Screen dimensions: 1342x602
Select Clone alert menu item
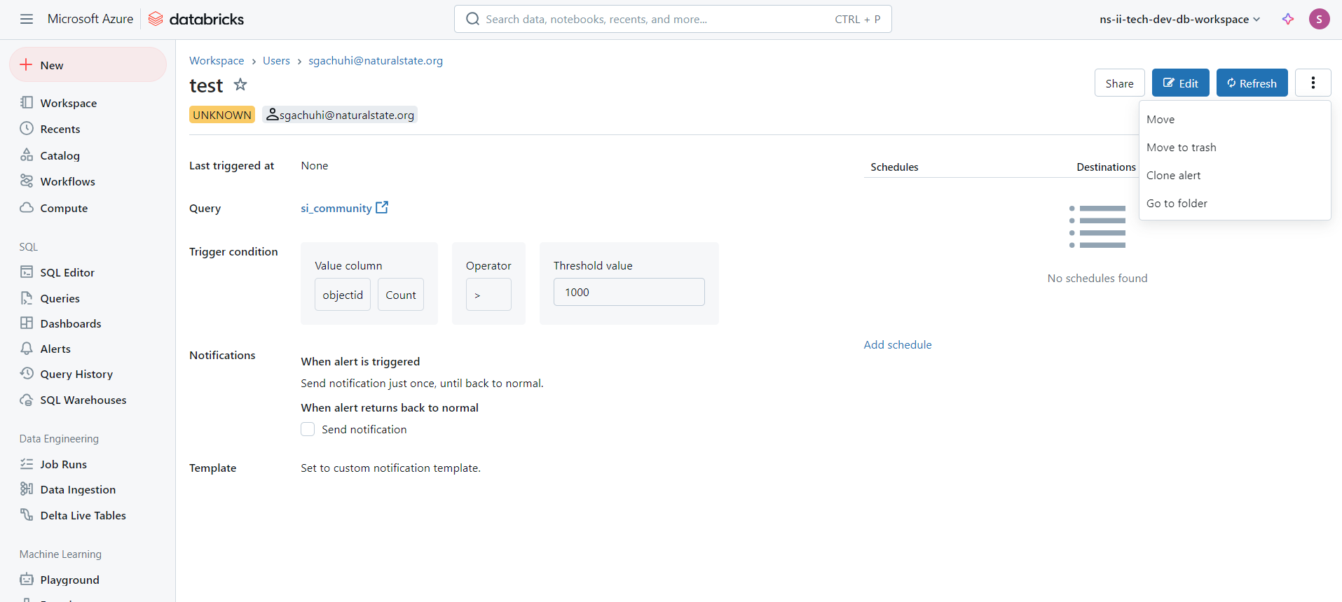(1235, 175)
